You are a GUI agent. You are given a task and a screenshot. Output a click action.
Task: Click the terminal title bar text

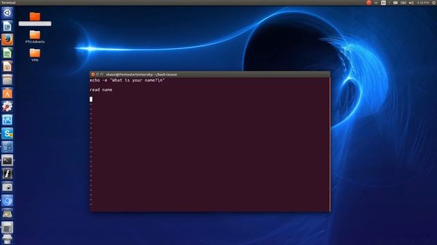pos(141,74)
